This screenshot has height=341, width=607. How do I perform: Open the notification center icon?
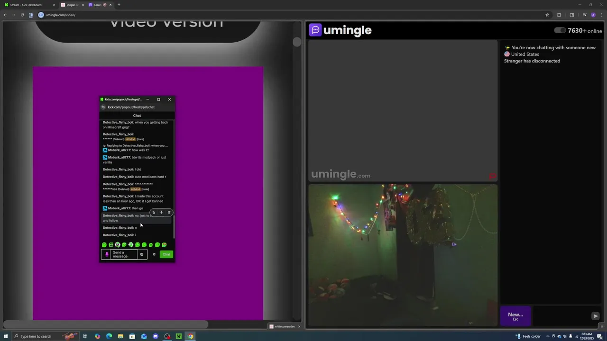599,336
